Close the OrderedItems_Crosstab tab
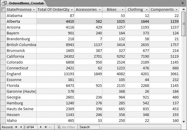The image size is (187, 130). click(x=182, y=3)
